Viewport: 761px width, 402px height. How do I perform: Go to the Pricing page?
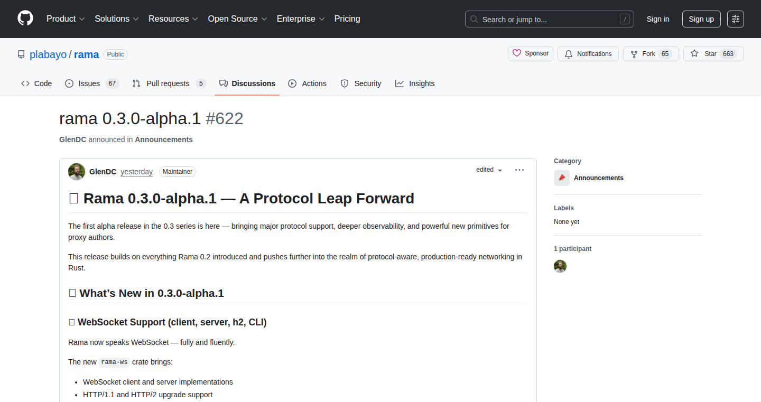(x=347, y=19)
